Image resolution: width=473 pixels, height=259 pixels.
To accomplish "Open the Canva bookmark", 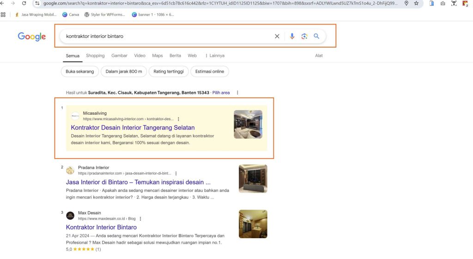I will click(71, 14).
